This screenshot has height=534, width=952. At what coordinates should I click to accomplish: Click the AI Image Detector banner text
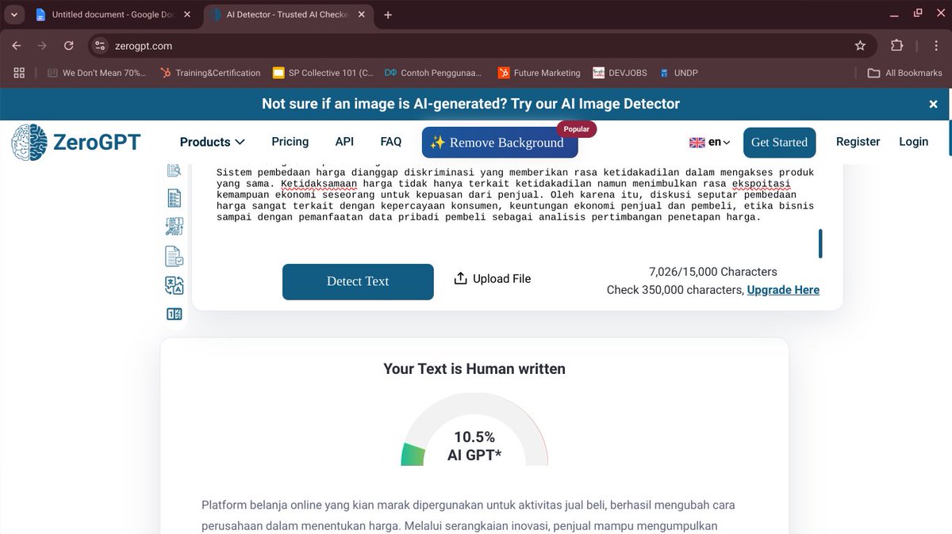[x=470, y=104]
